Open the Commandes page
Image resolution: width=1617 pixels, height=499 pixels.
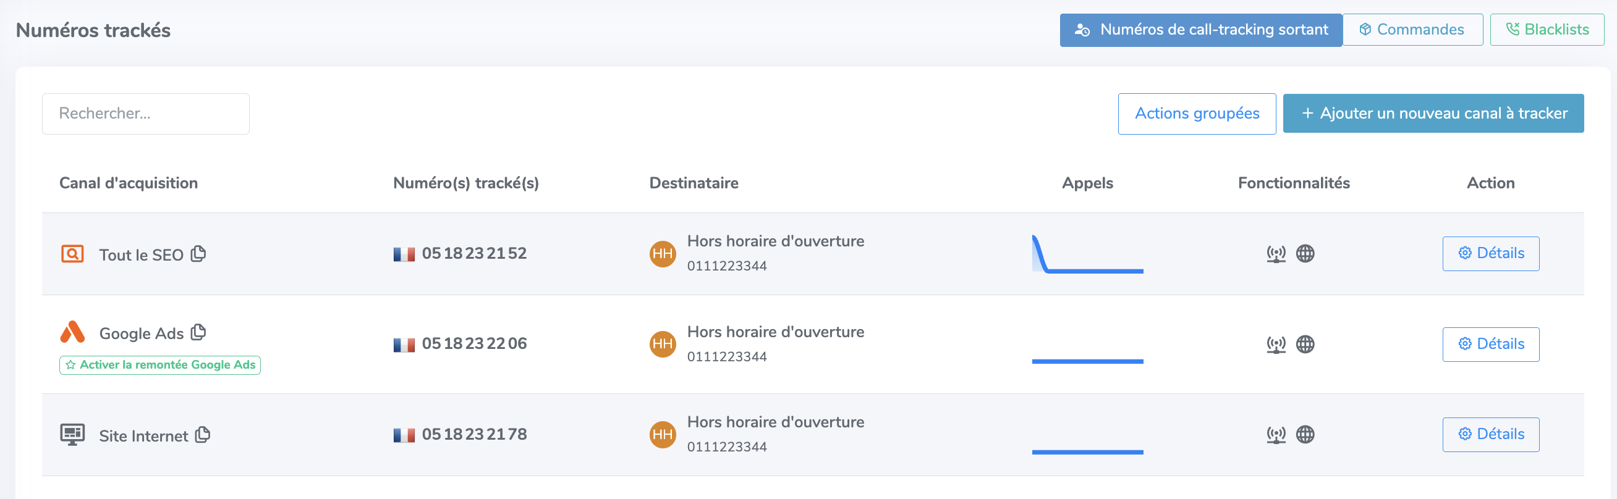1412,30
